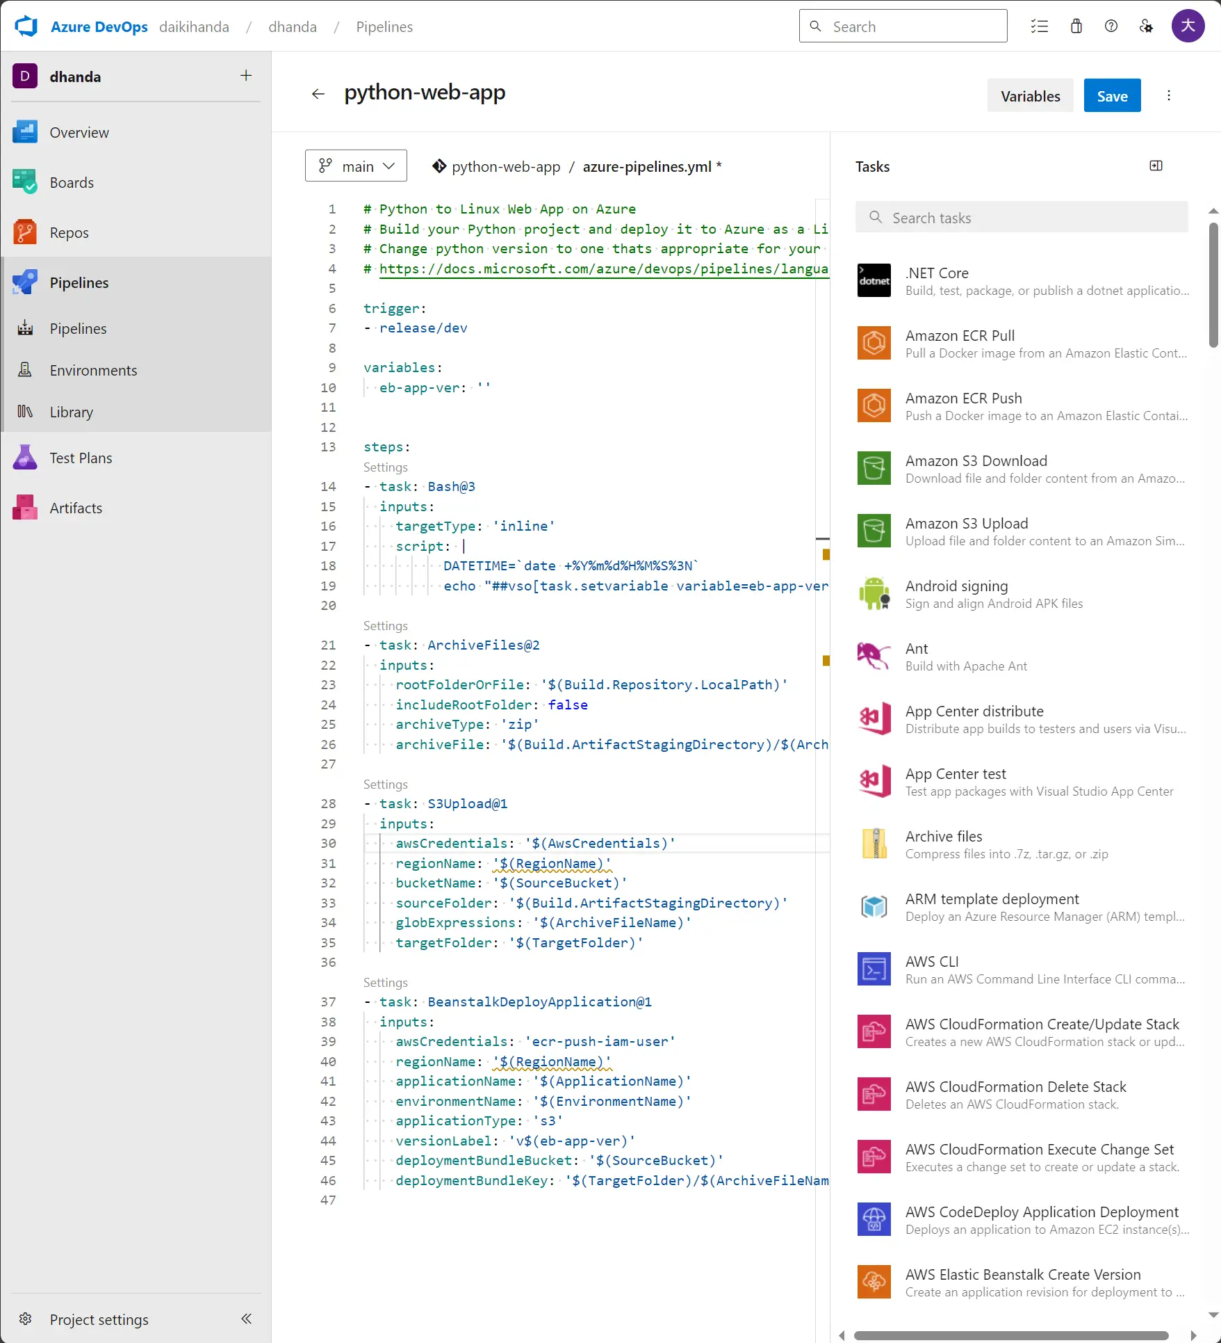Viewport: 1221px width, 1343px height.
Task: Click the back arrow beside python-web-app
Action: tap(318, 94)
